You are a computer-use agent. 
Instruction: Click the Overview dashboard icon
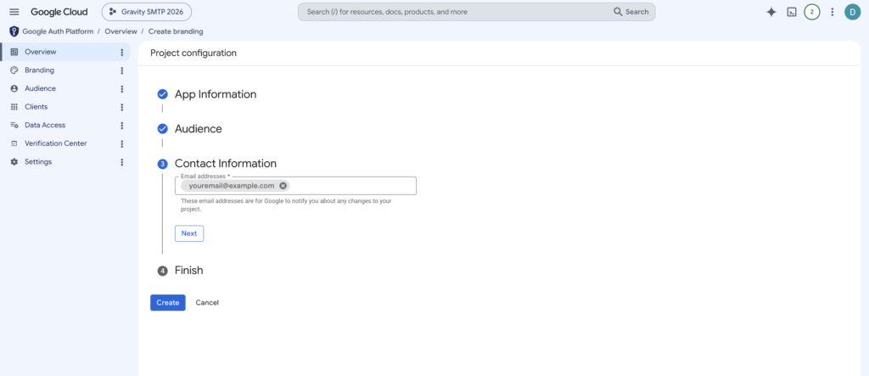[x=14, y=52]
